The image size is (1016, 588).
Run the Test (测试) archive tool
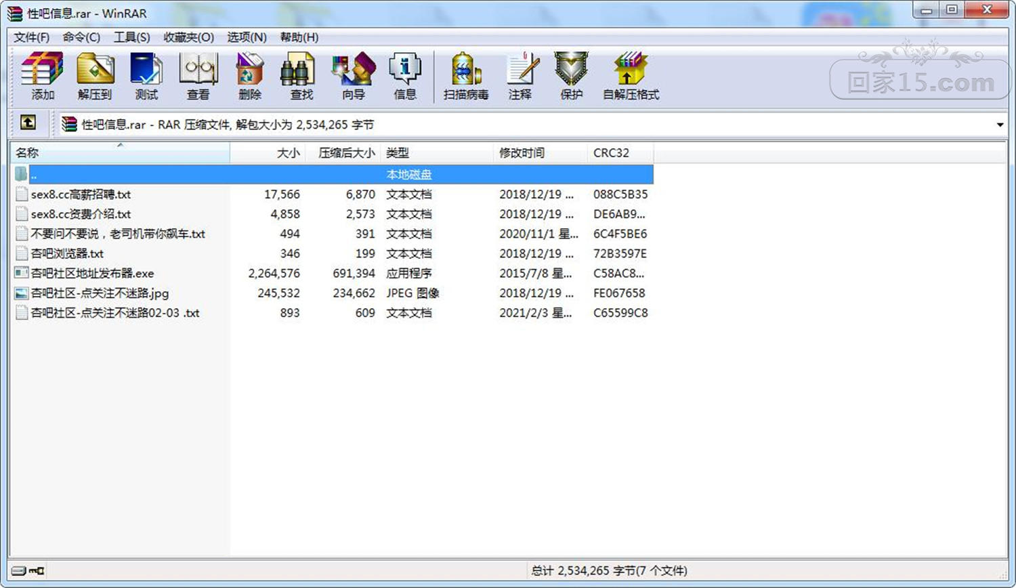click(146, 76)
